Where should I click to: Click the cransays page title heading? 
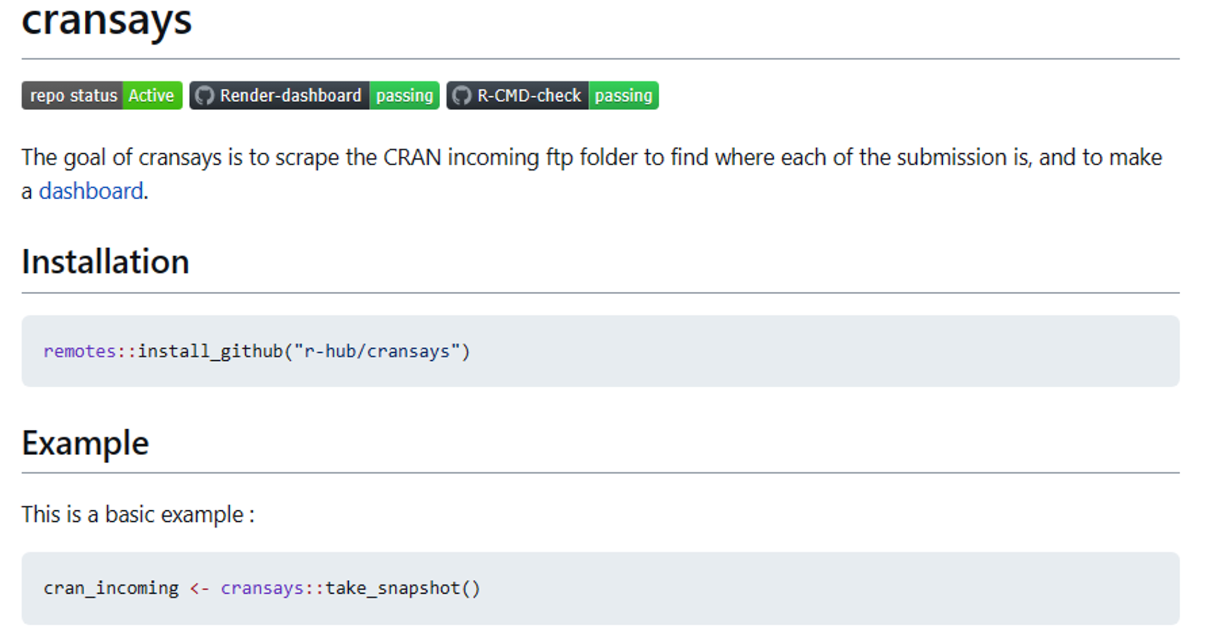click(x=107, y=20)
